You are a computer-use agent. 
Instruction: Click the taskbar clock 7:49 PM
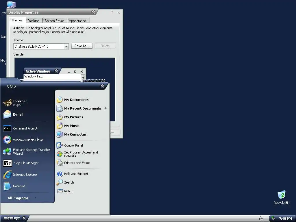(x=285, y=219)
